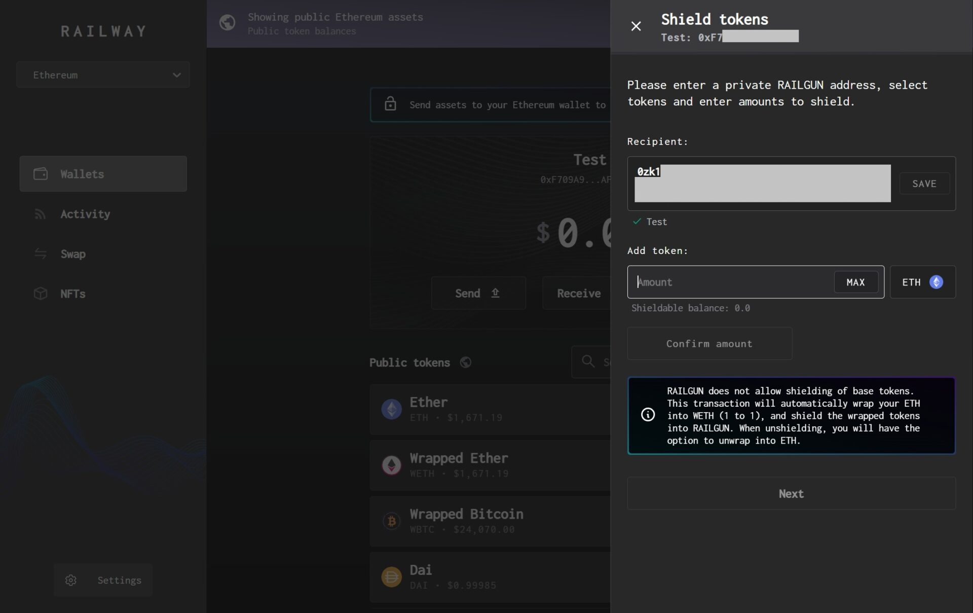Click the info icon in the notice
This screenshot has width=973, height=613.
[648, 415]
